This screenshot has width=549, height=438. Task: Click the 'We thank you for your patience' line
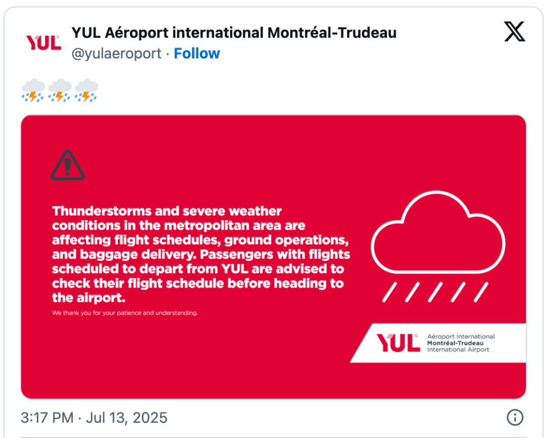[x=125, y=312]
